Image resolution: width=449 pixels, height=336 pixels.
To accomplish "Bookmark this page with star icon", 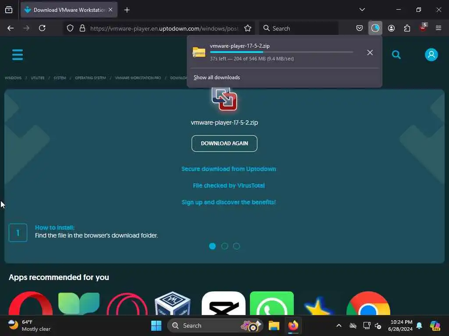I will pyautogui.click(x=248, y=28).
